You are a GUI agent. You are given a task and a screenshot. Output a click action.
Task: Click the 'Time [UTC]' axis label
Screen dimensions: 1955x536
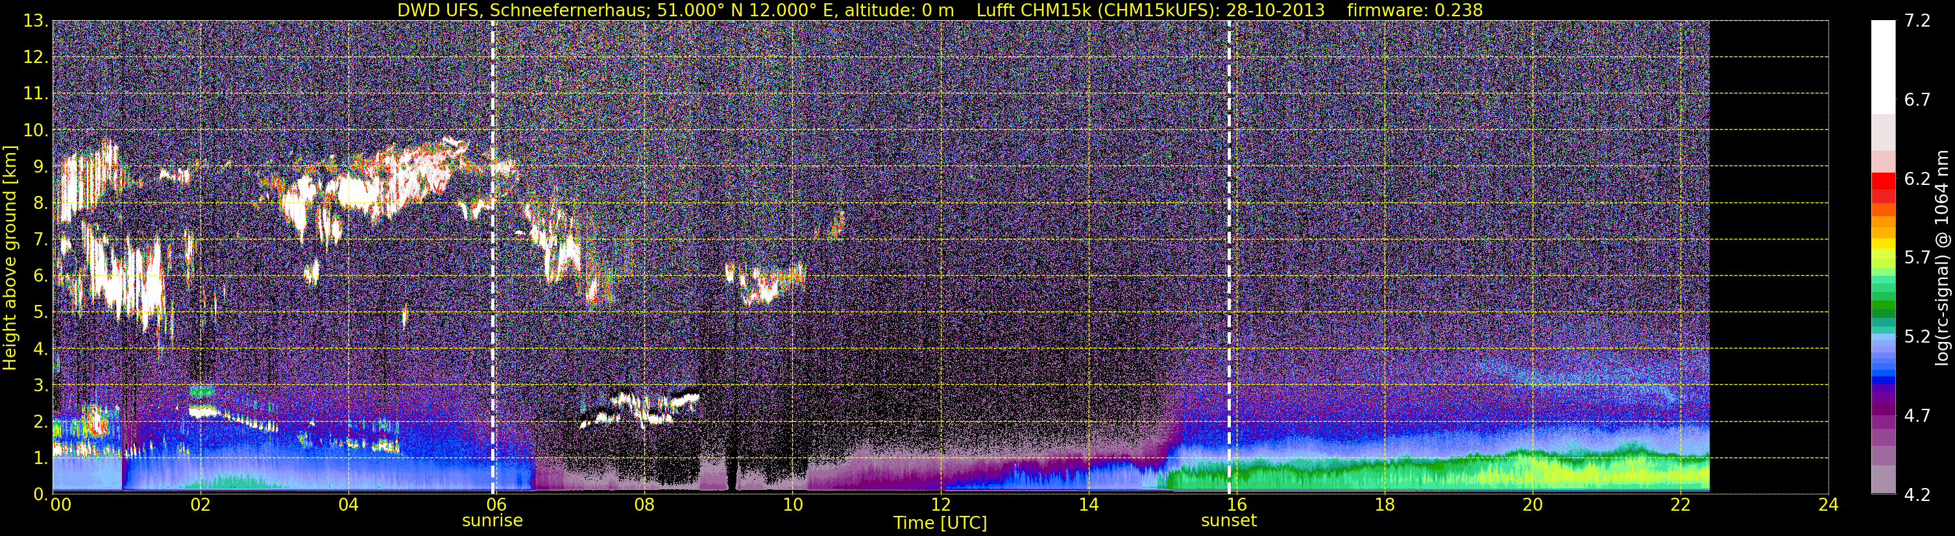pos(940,523)
